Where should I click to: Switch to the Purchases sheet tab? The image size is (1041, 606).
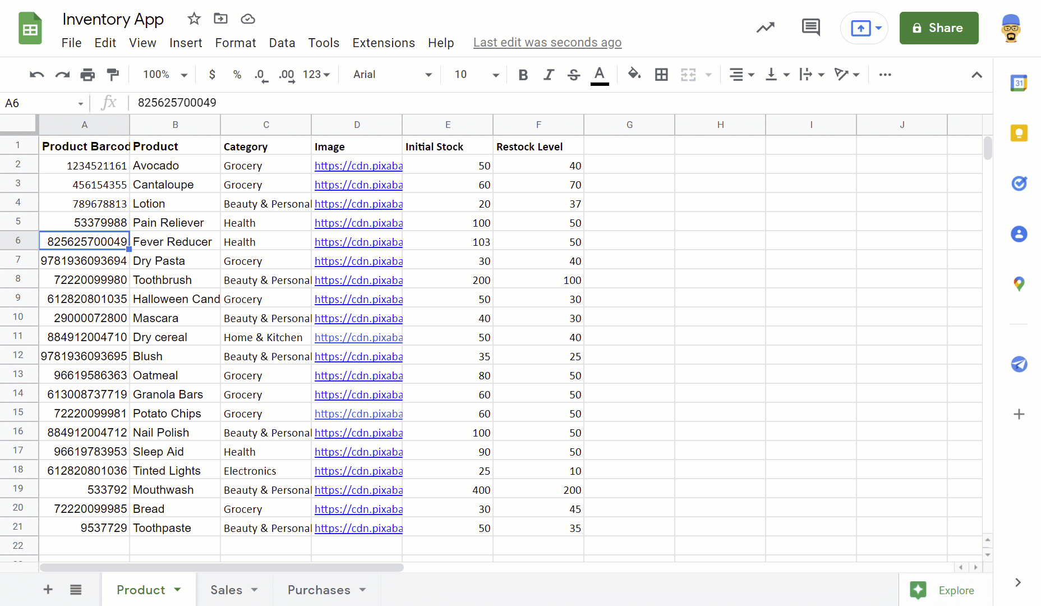326,590
